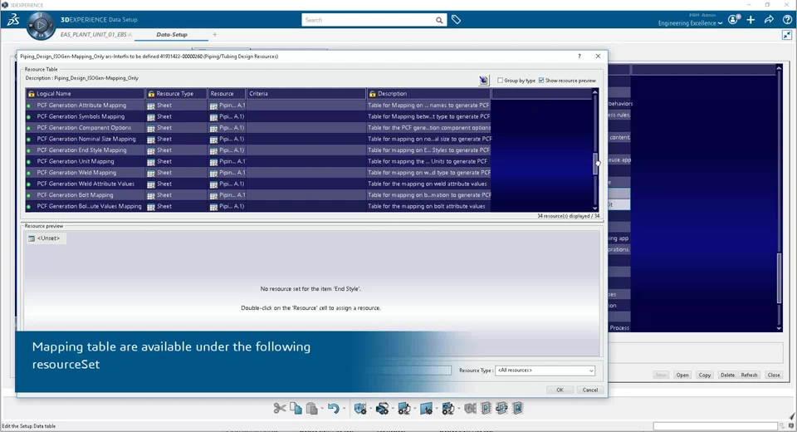Screen dimensions: 797x432
Task: Click the resource table scroll down arrow
Action: 594,209
